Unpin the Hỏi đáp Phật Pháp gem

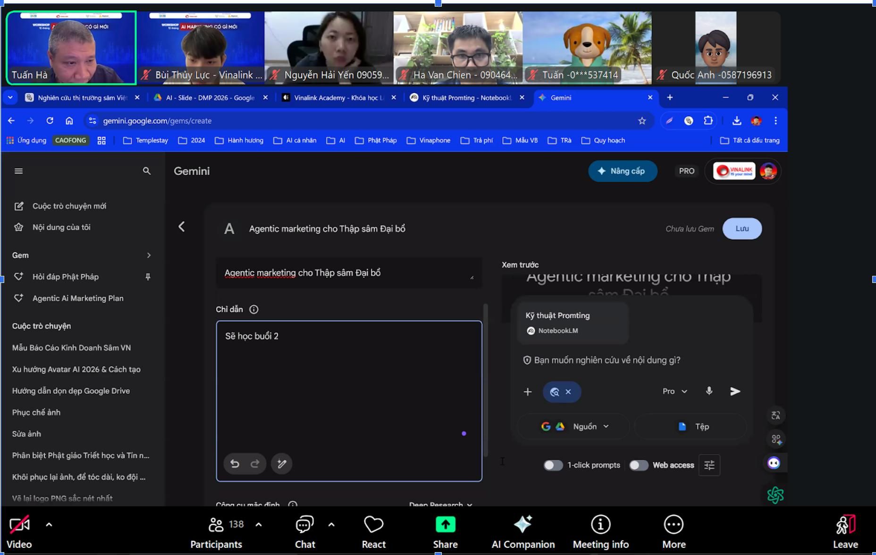click(148, 277)
